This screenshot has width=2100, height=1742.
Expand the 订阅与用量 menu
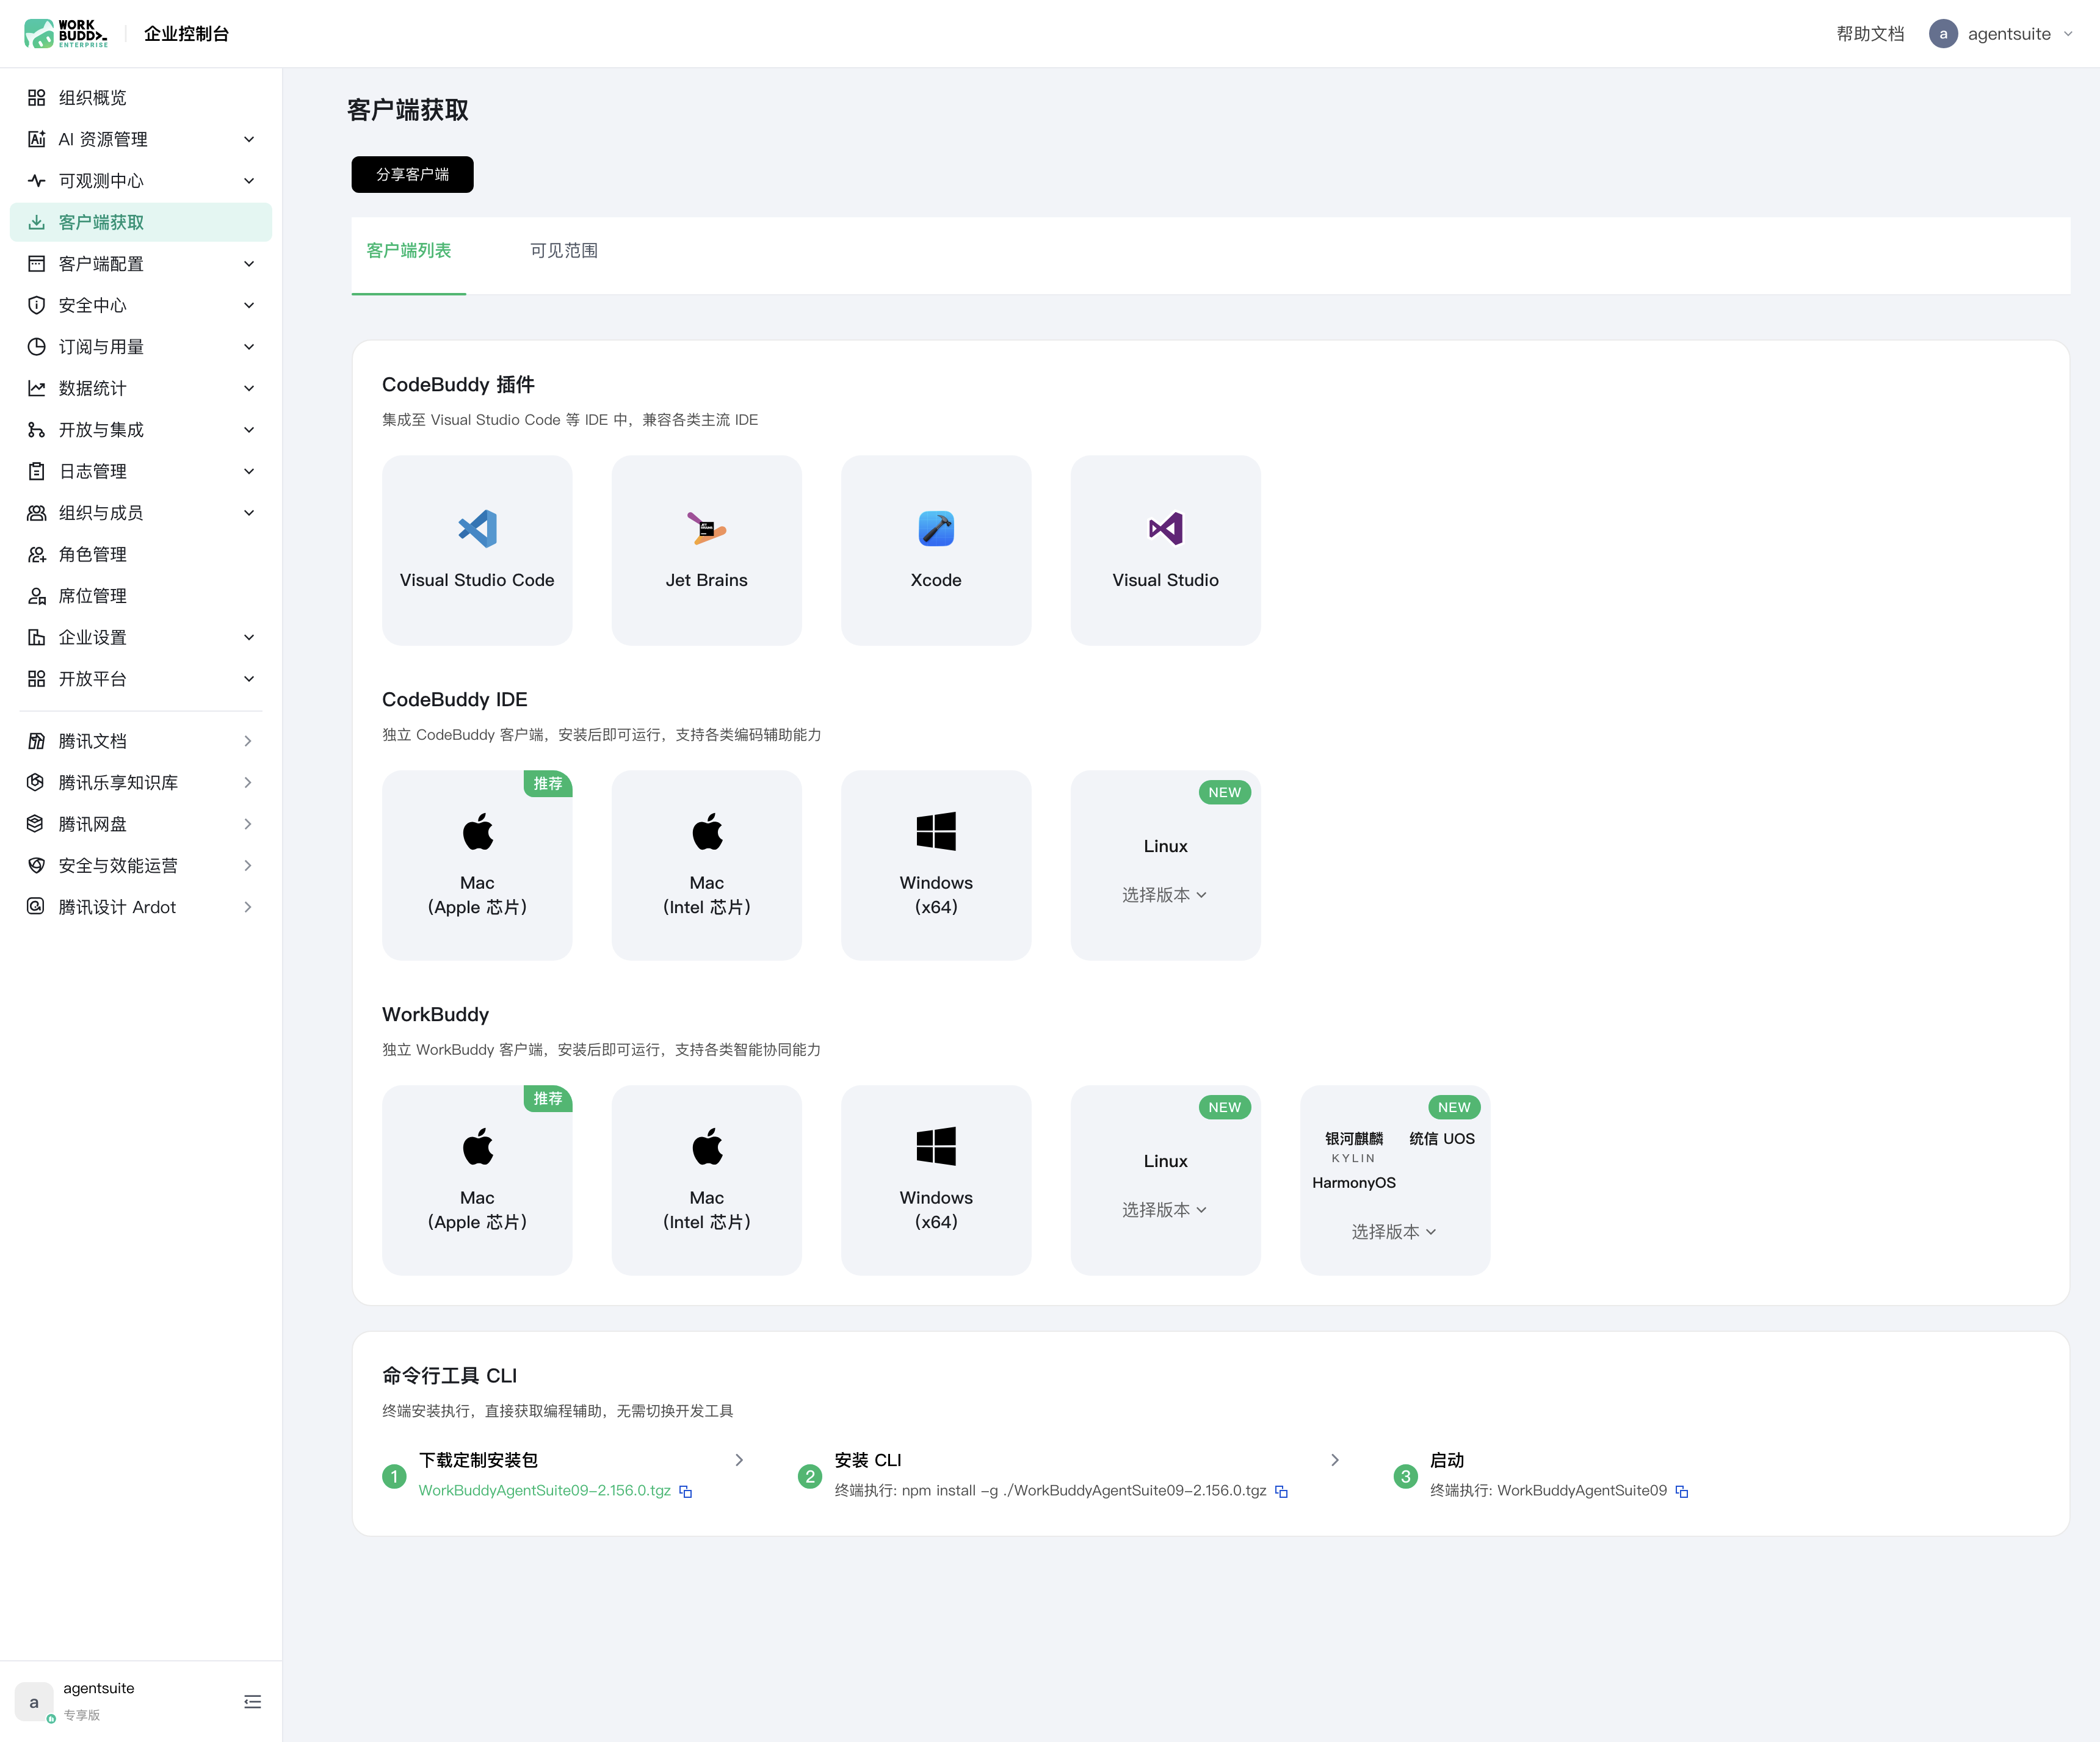(x=140, y=347)
